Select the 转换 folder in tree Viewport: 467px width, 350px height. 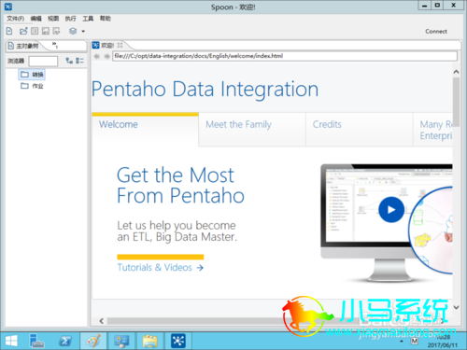pos(32,75)
